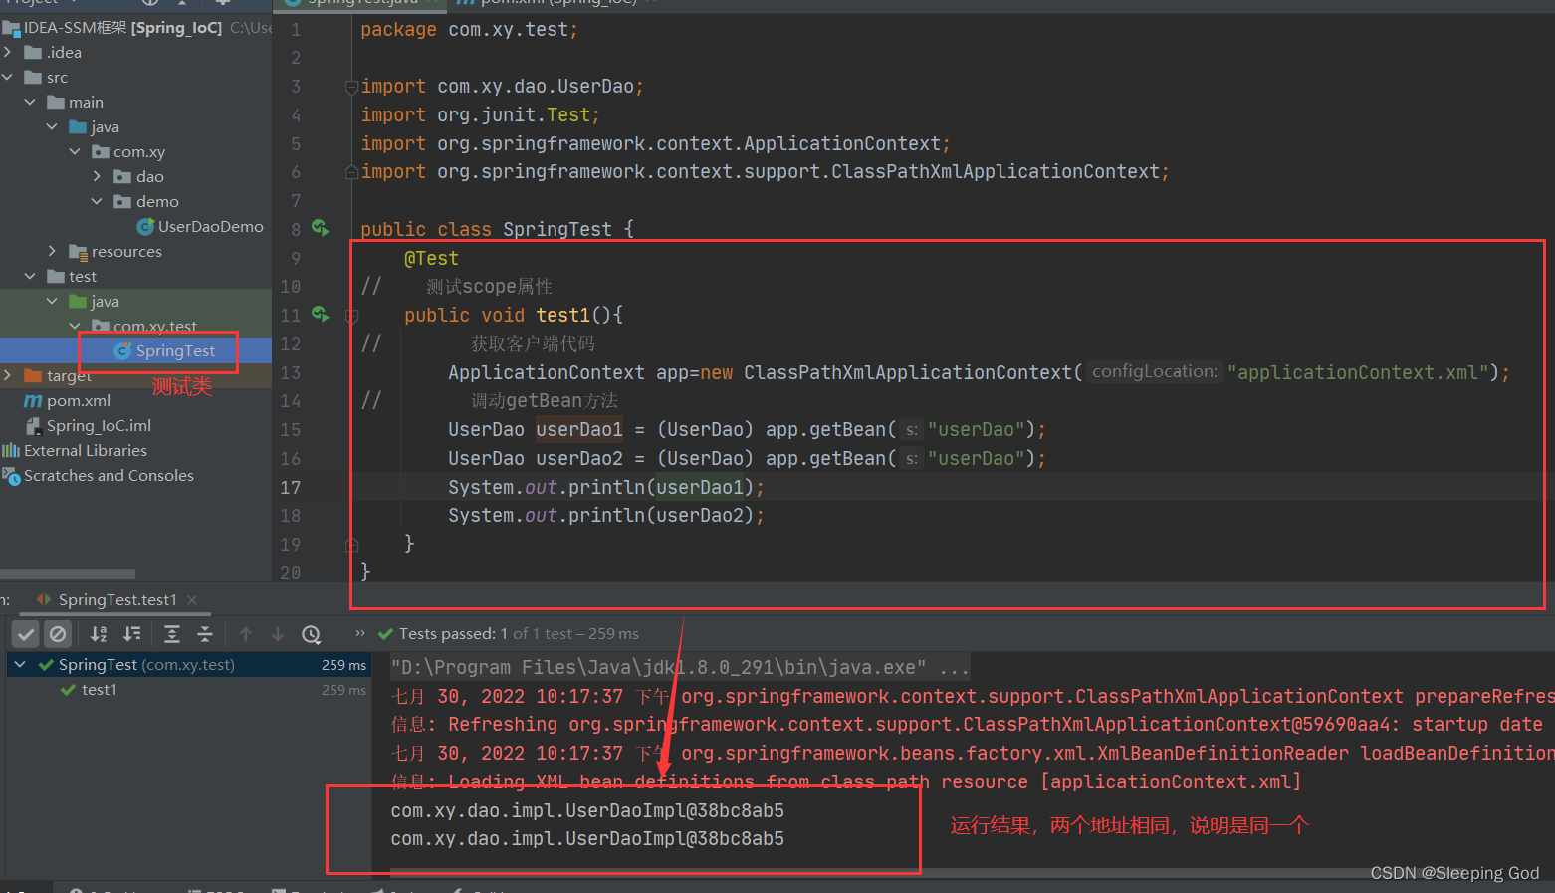This screenshot has height=893, width=1555.
Task: Click the green passed checkmark next to test1
Action: tap(68, 690)
